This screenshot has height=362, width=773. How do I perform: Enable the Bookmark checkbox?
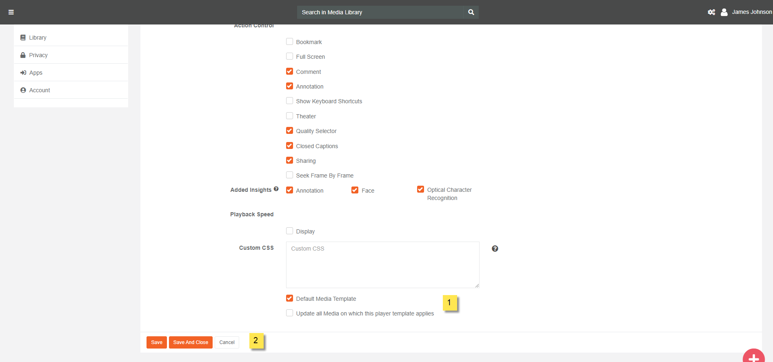coord(290,42)
